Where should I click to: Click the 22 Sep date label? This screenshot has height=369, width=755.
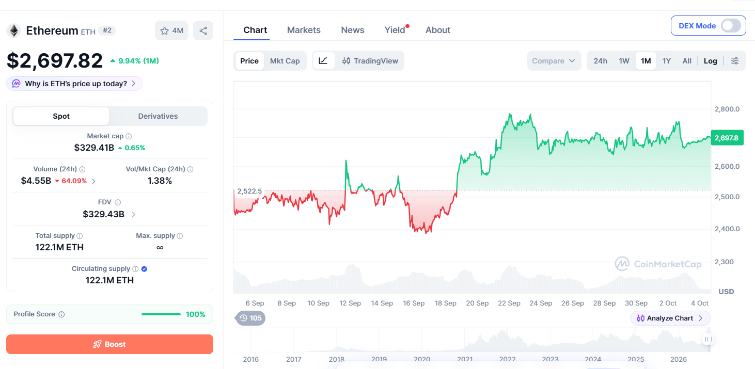tap(509, 303)
